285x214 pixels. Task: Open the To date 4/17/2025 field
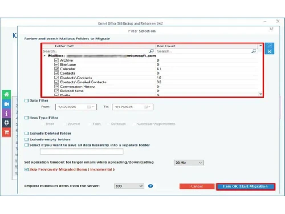tap(133, 107)
